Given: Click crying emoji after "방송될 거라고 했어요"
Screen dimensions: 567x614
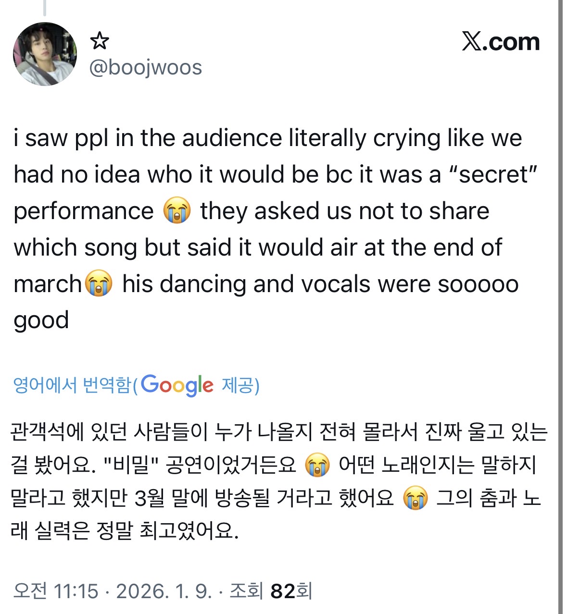Looking at the screenshot, I should 415,498.
